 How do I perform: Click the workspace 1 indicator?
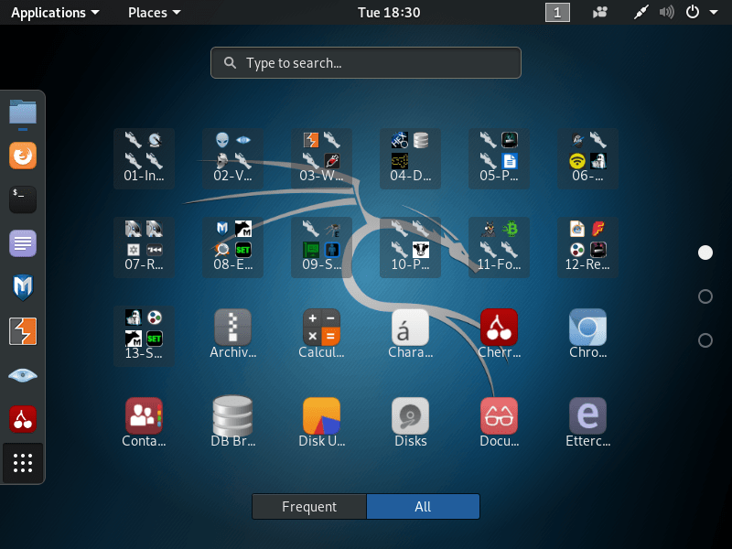[x=557, y=12]
